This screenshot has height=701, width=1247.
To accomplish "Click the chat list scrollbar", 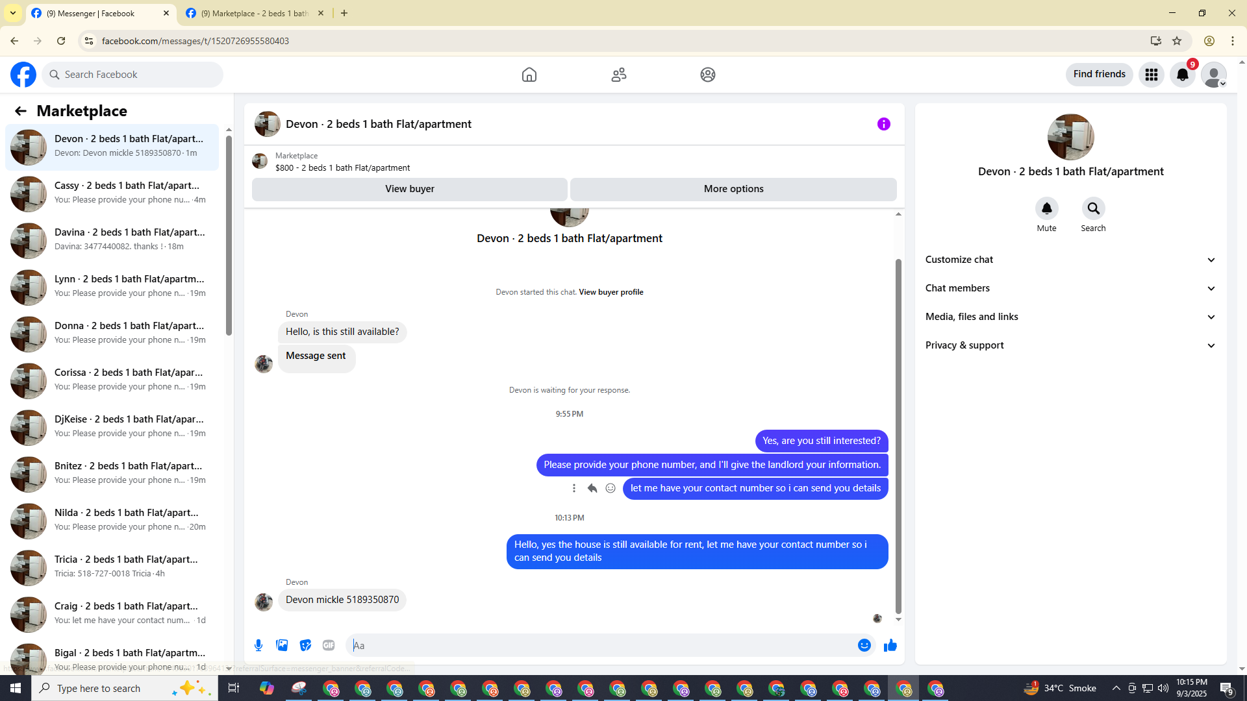I will tap(229, 236).
